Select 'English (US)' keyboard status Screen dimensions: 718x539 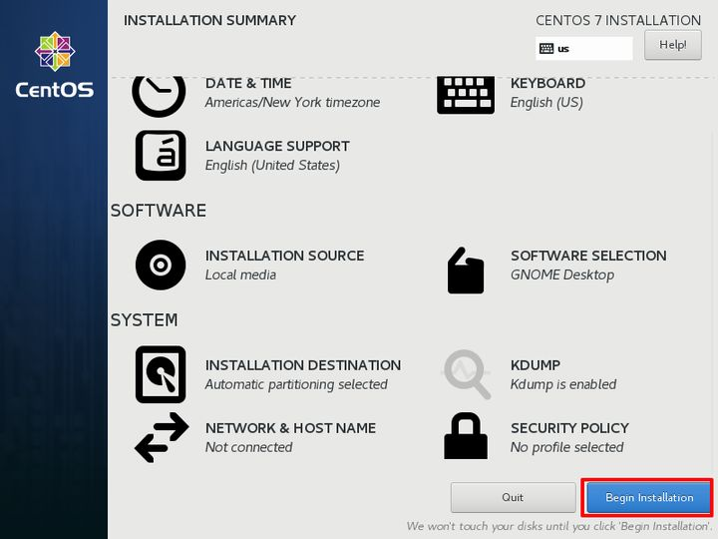coord(546,103)
